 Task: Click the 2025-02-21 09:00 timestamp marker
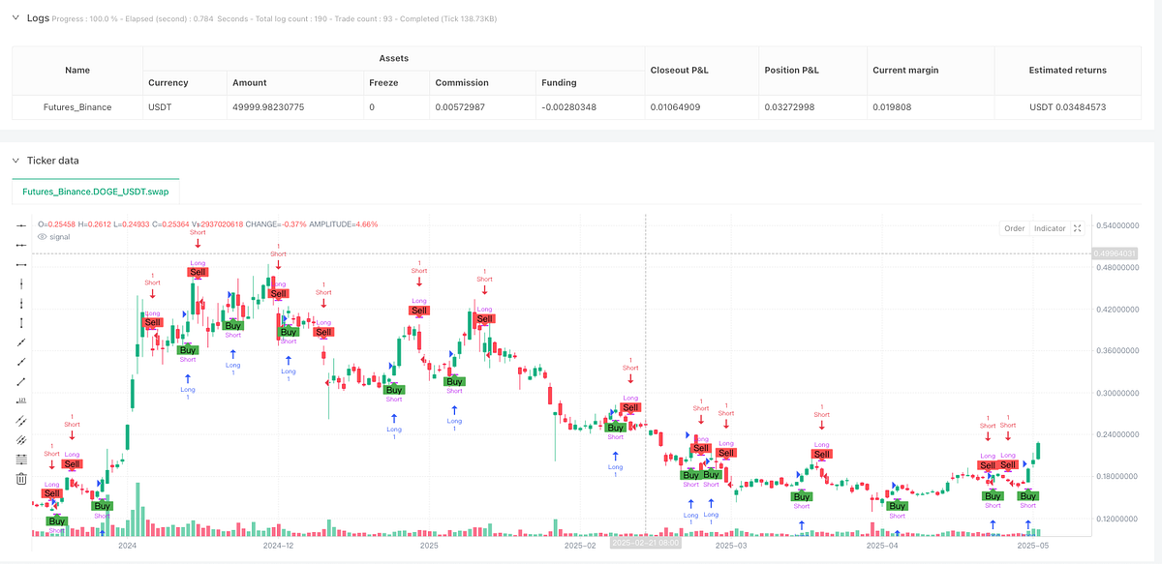pyautogui.click(x=645, y=544)
